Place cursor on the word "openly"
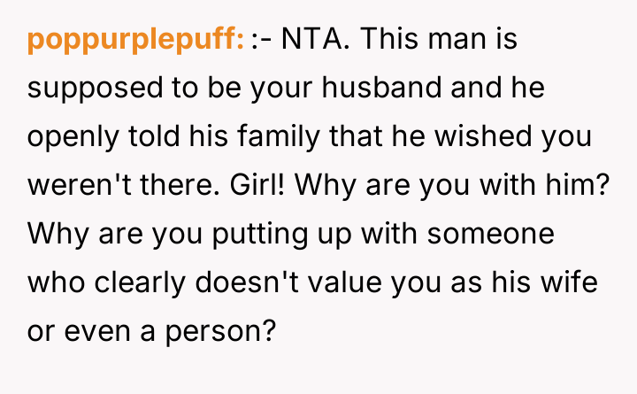The image size is (637, 394). tap(68, 137)
